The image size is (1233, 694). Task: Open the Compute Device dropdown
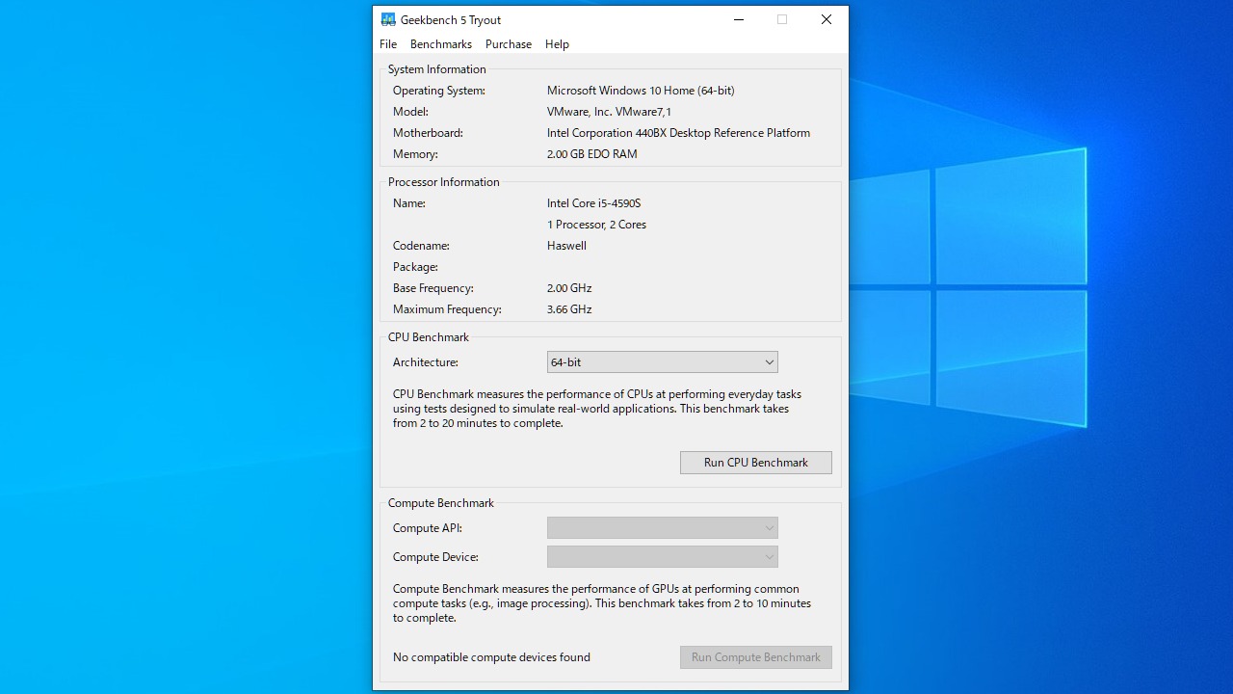[663, 557]
